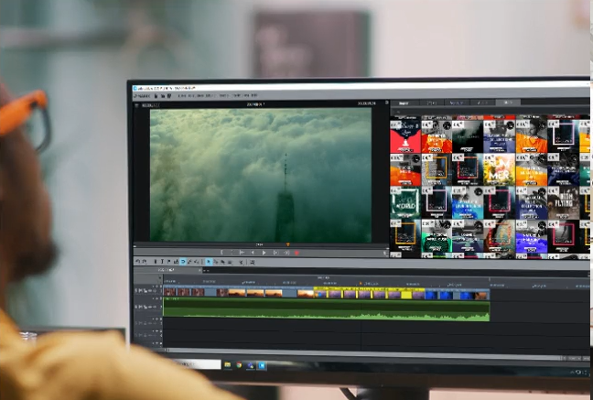Select the highlighted Store tab in media pool

point(508,103)
